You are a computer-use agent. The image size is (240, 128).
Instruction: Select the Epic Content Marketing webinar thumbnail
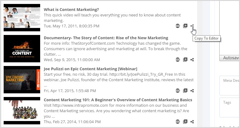point(22,80)
